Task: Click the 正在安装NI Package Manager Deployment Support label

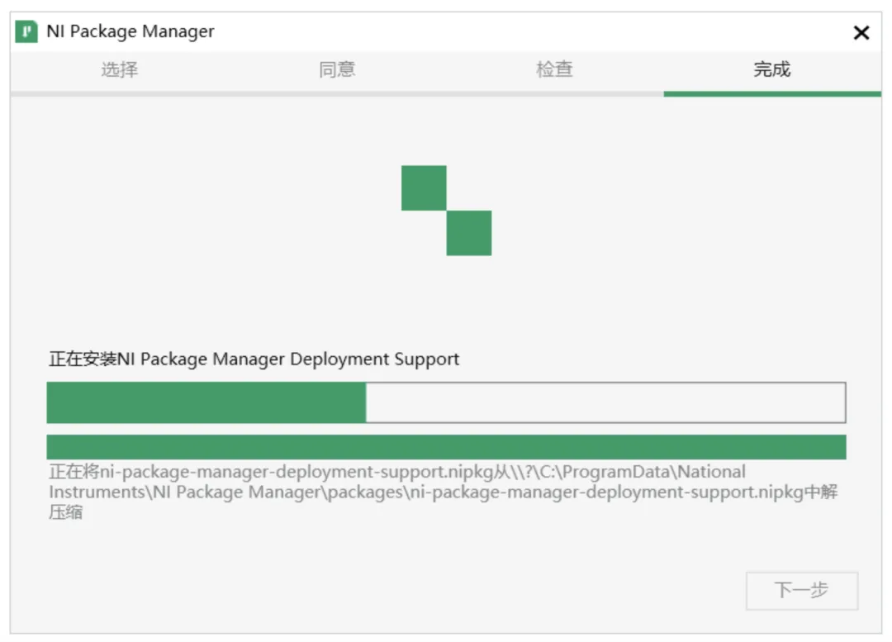Action: pyautogui.click(x=254, y=359)
